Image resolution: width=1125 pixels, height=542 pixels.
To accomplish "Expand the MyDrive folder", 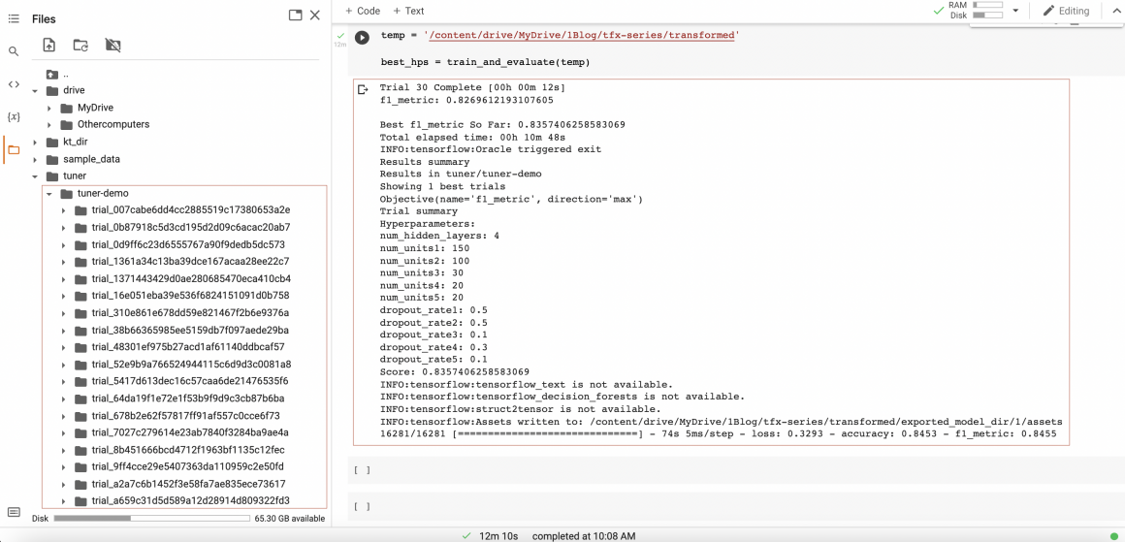I will click(x=49, y=108).
